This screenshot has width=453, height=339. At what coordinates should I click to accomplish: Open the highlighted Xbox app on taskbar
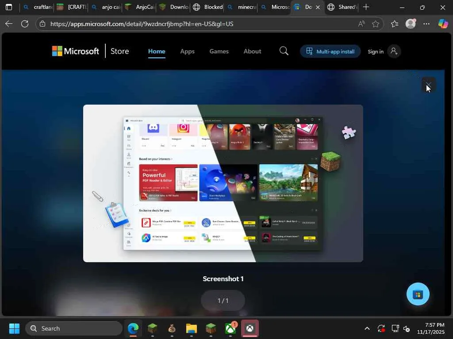tap(250, 328)
